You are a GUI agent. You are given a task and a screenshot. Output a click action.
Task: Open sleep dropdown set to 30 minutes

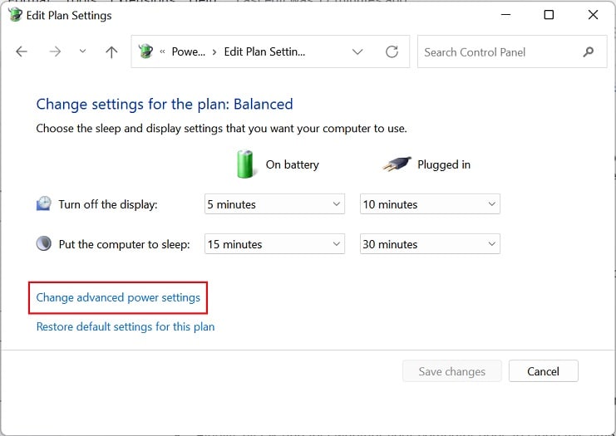pyautogui.click(x=430, y=244)
